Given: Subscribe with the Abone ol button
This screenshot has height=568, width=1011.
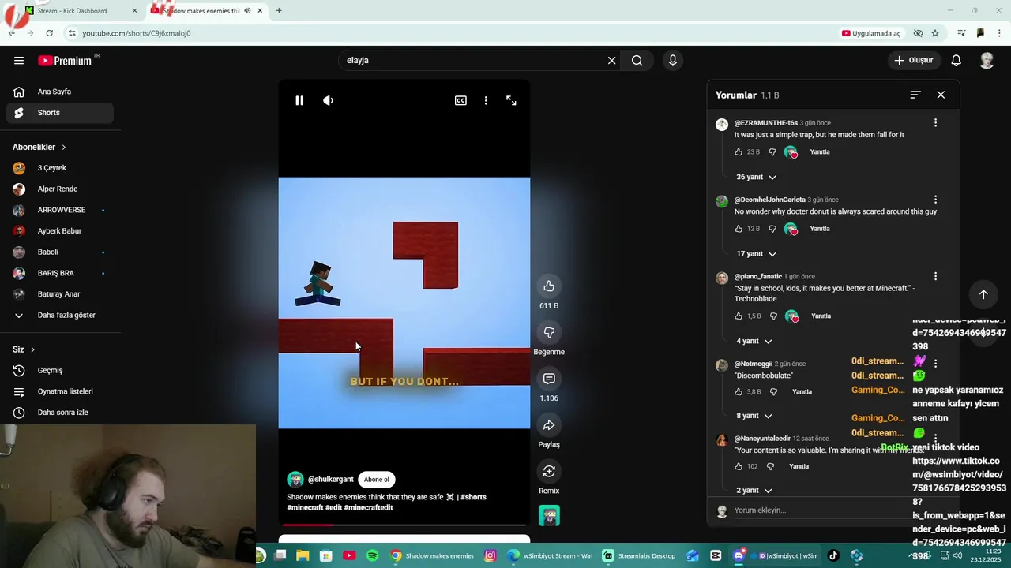Looking at the screenshot, I should pos(376,480).
